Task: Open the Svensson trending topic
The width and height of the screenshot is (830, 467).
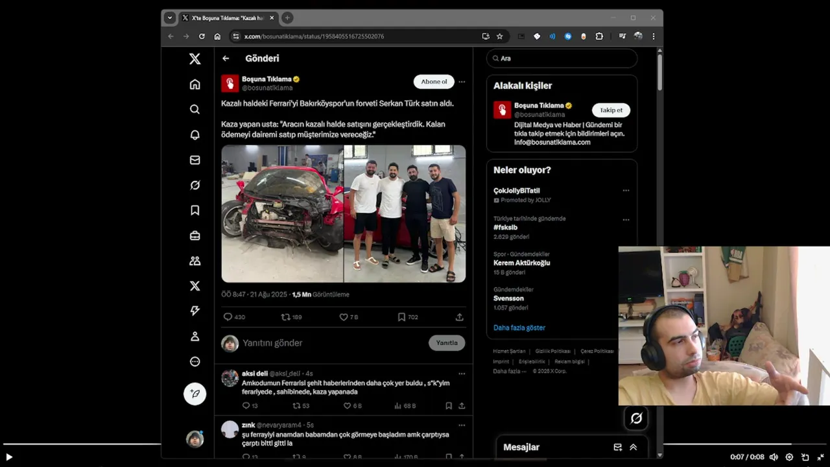Action: pyautogui.click(x=508, y=298)
